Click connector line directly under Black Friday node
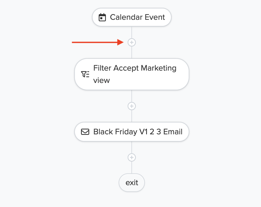The height and width of the screenshot is (207, 261). pos(132,147)
